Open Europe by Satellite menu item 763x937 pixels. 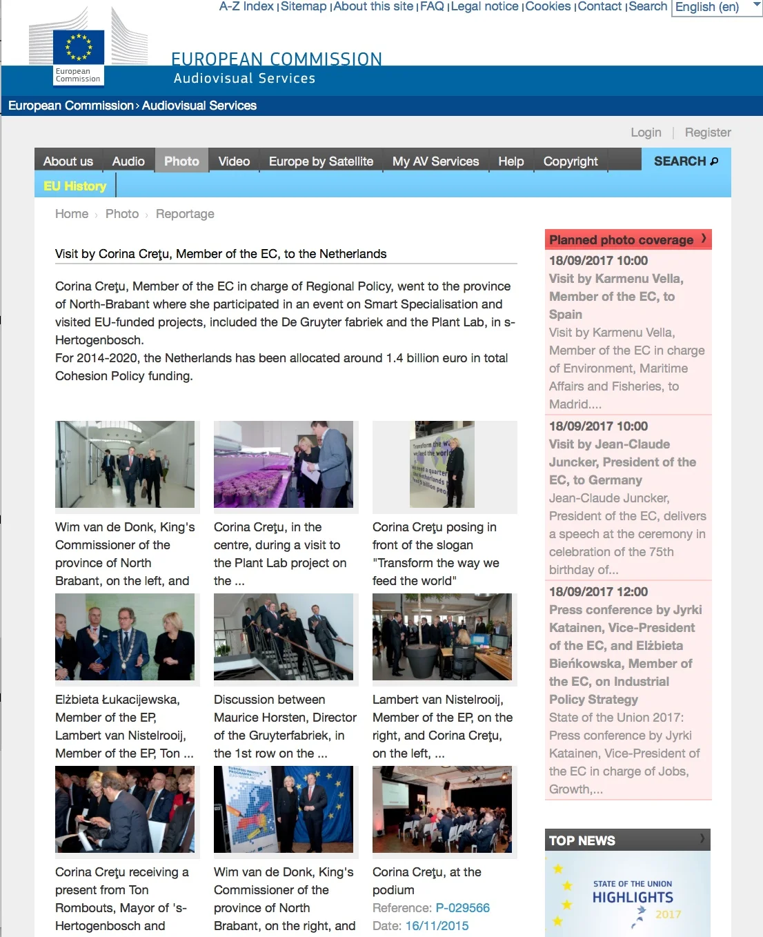point(321,161)
